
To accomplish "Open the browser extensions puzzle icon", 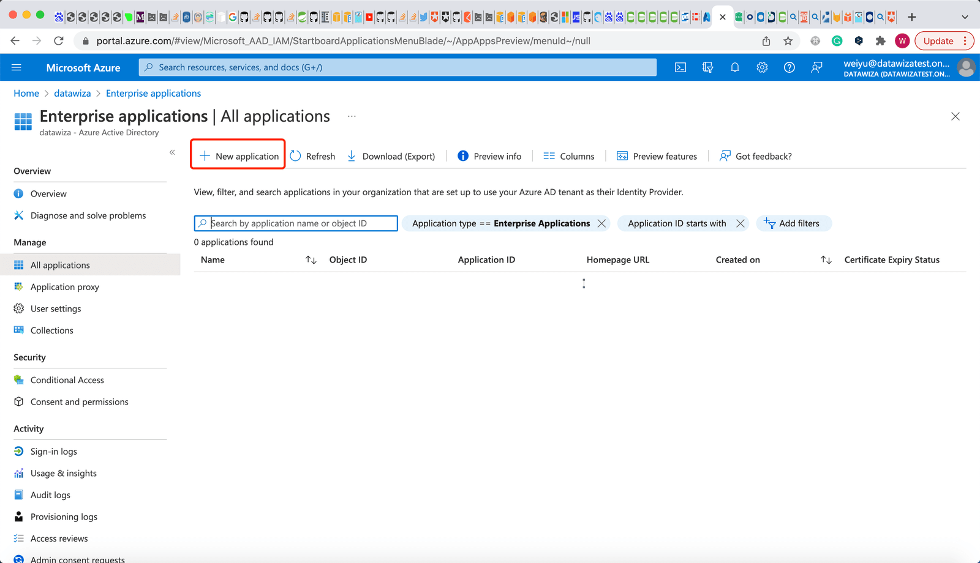I will click(880, 41).
